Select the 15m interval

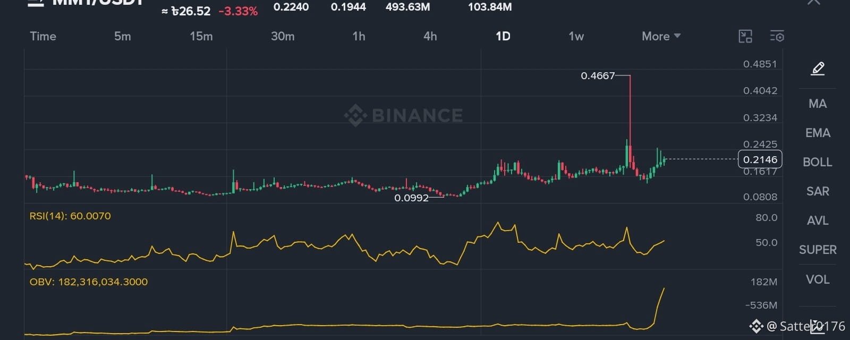point(201,36)
